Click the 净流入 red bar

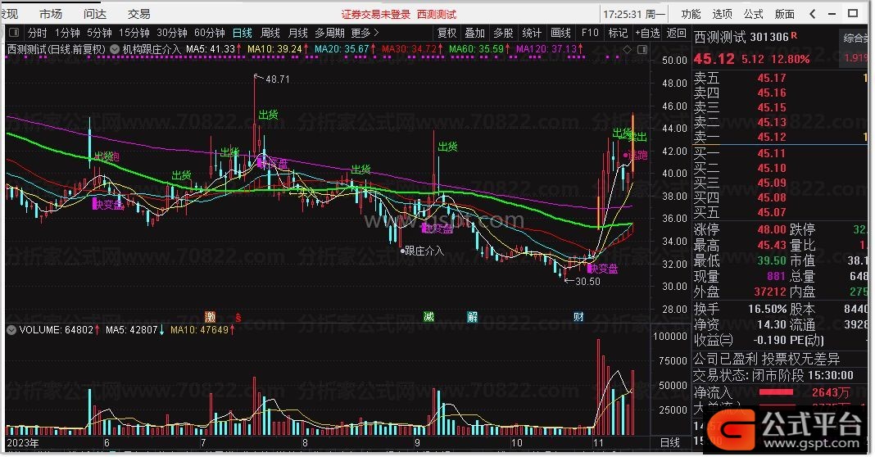pyautogui.click(x=776, y=391)
